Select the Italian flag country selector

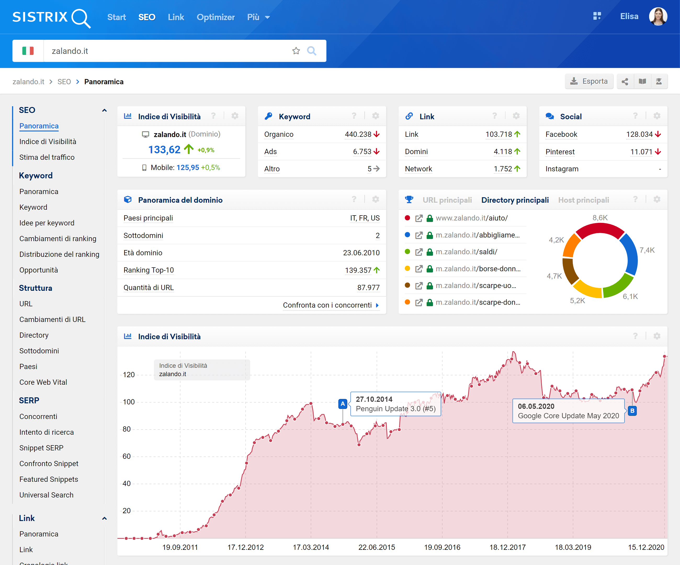tap(28, 51)
